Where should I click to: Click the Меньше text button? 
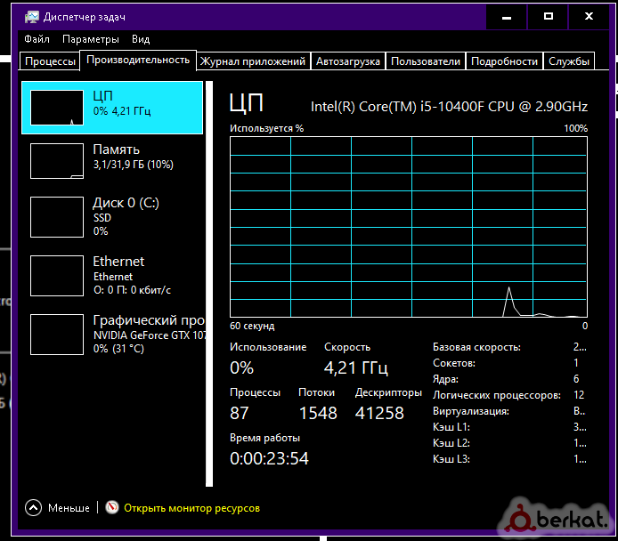point(69,508)
